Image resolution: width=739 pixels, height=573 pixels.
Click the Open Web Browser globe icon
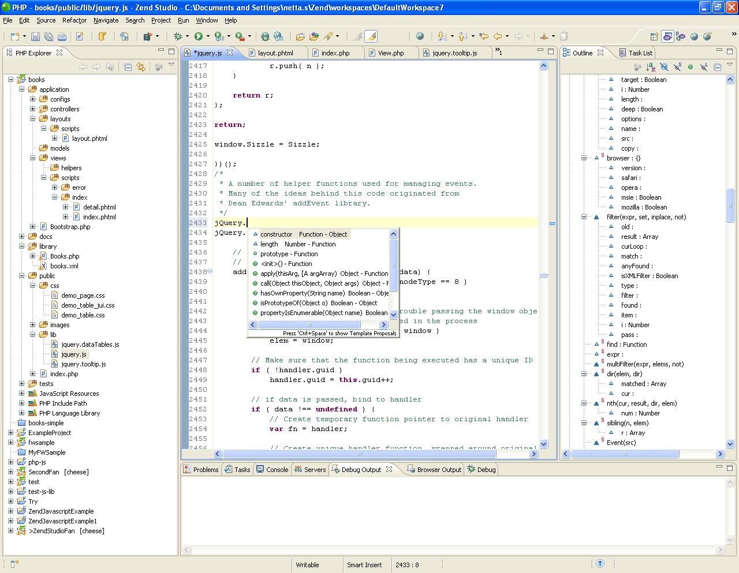point(420,36)
